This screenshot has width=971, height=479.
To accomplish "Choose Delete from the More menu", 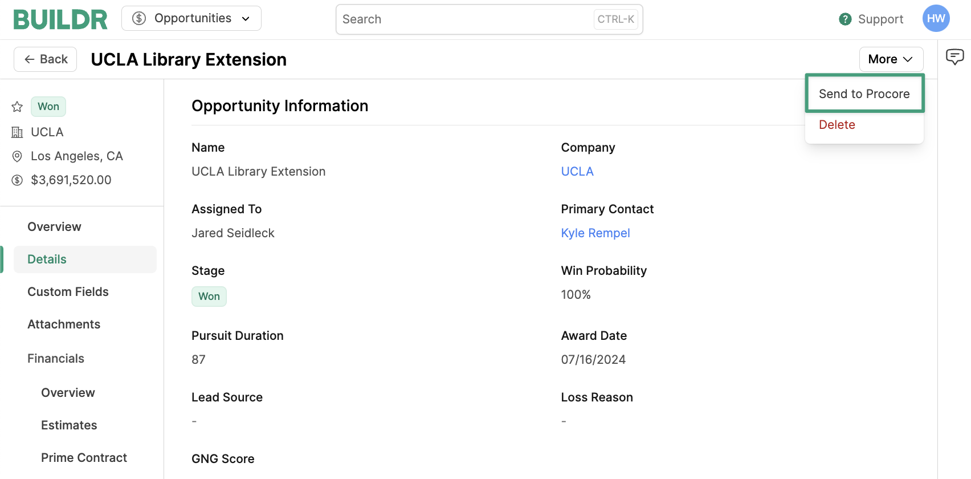I will (837, 125).
